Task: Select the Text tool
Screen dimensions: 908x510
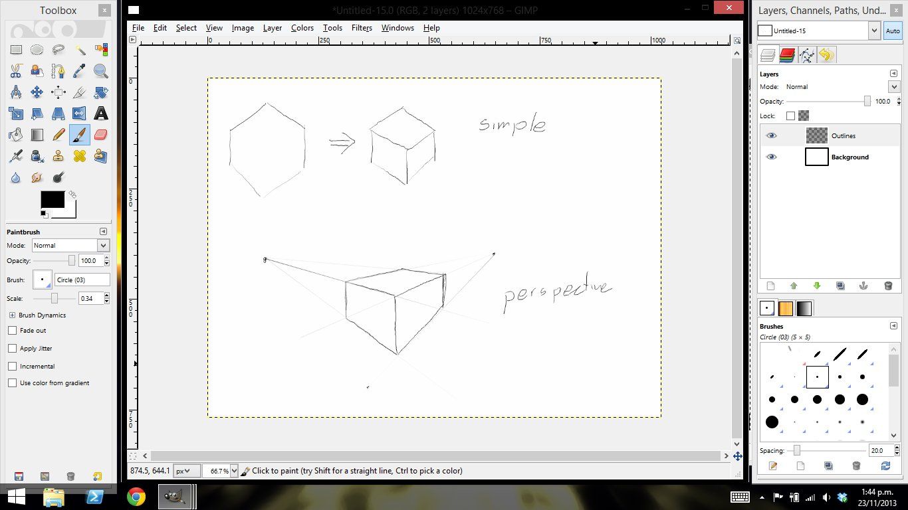Action: tap(101, 114)
